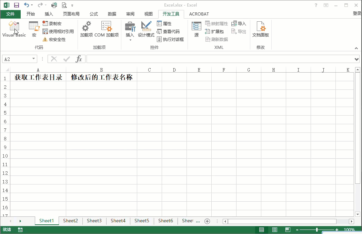Viewport: 362px width, 234px height.
Task: Customize the Quick Access Toolbar dropdown
Action: pos(72,5)
